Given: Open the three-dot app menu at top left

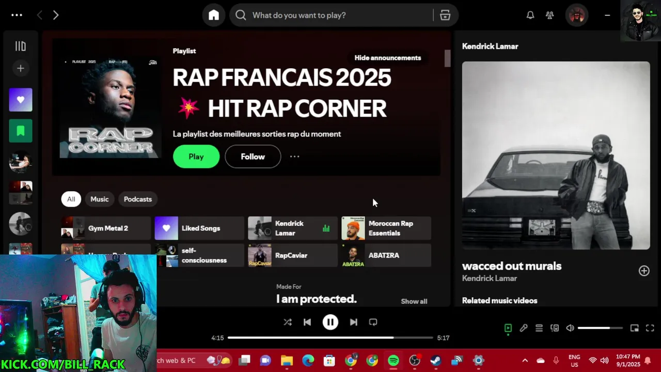Looking at the screenshot, I should 17,15.
